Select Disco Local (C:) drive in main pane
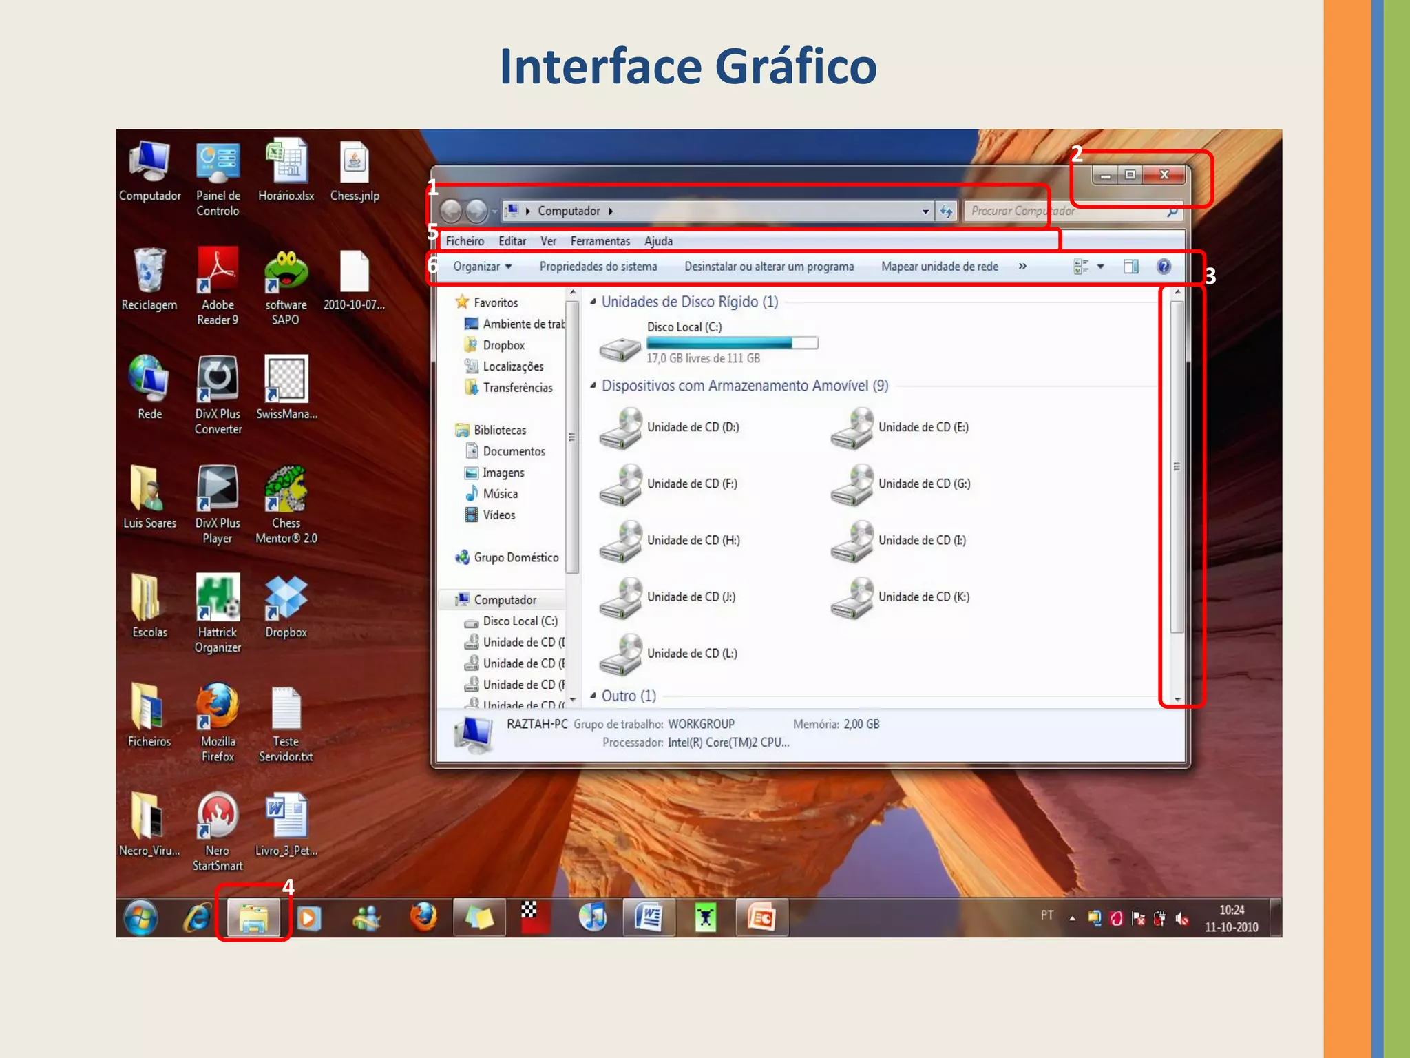This screenshot has width=1410, height=1058. [x=709, y=342]
